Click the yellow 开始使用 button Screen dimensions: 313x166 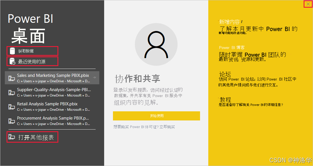156,116
